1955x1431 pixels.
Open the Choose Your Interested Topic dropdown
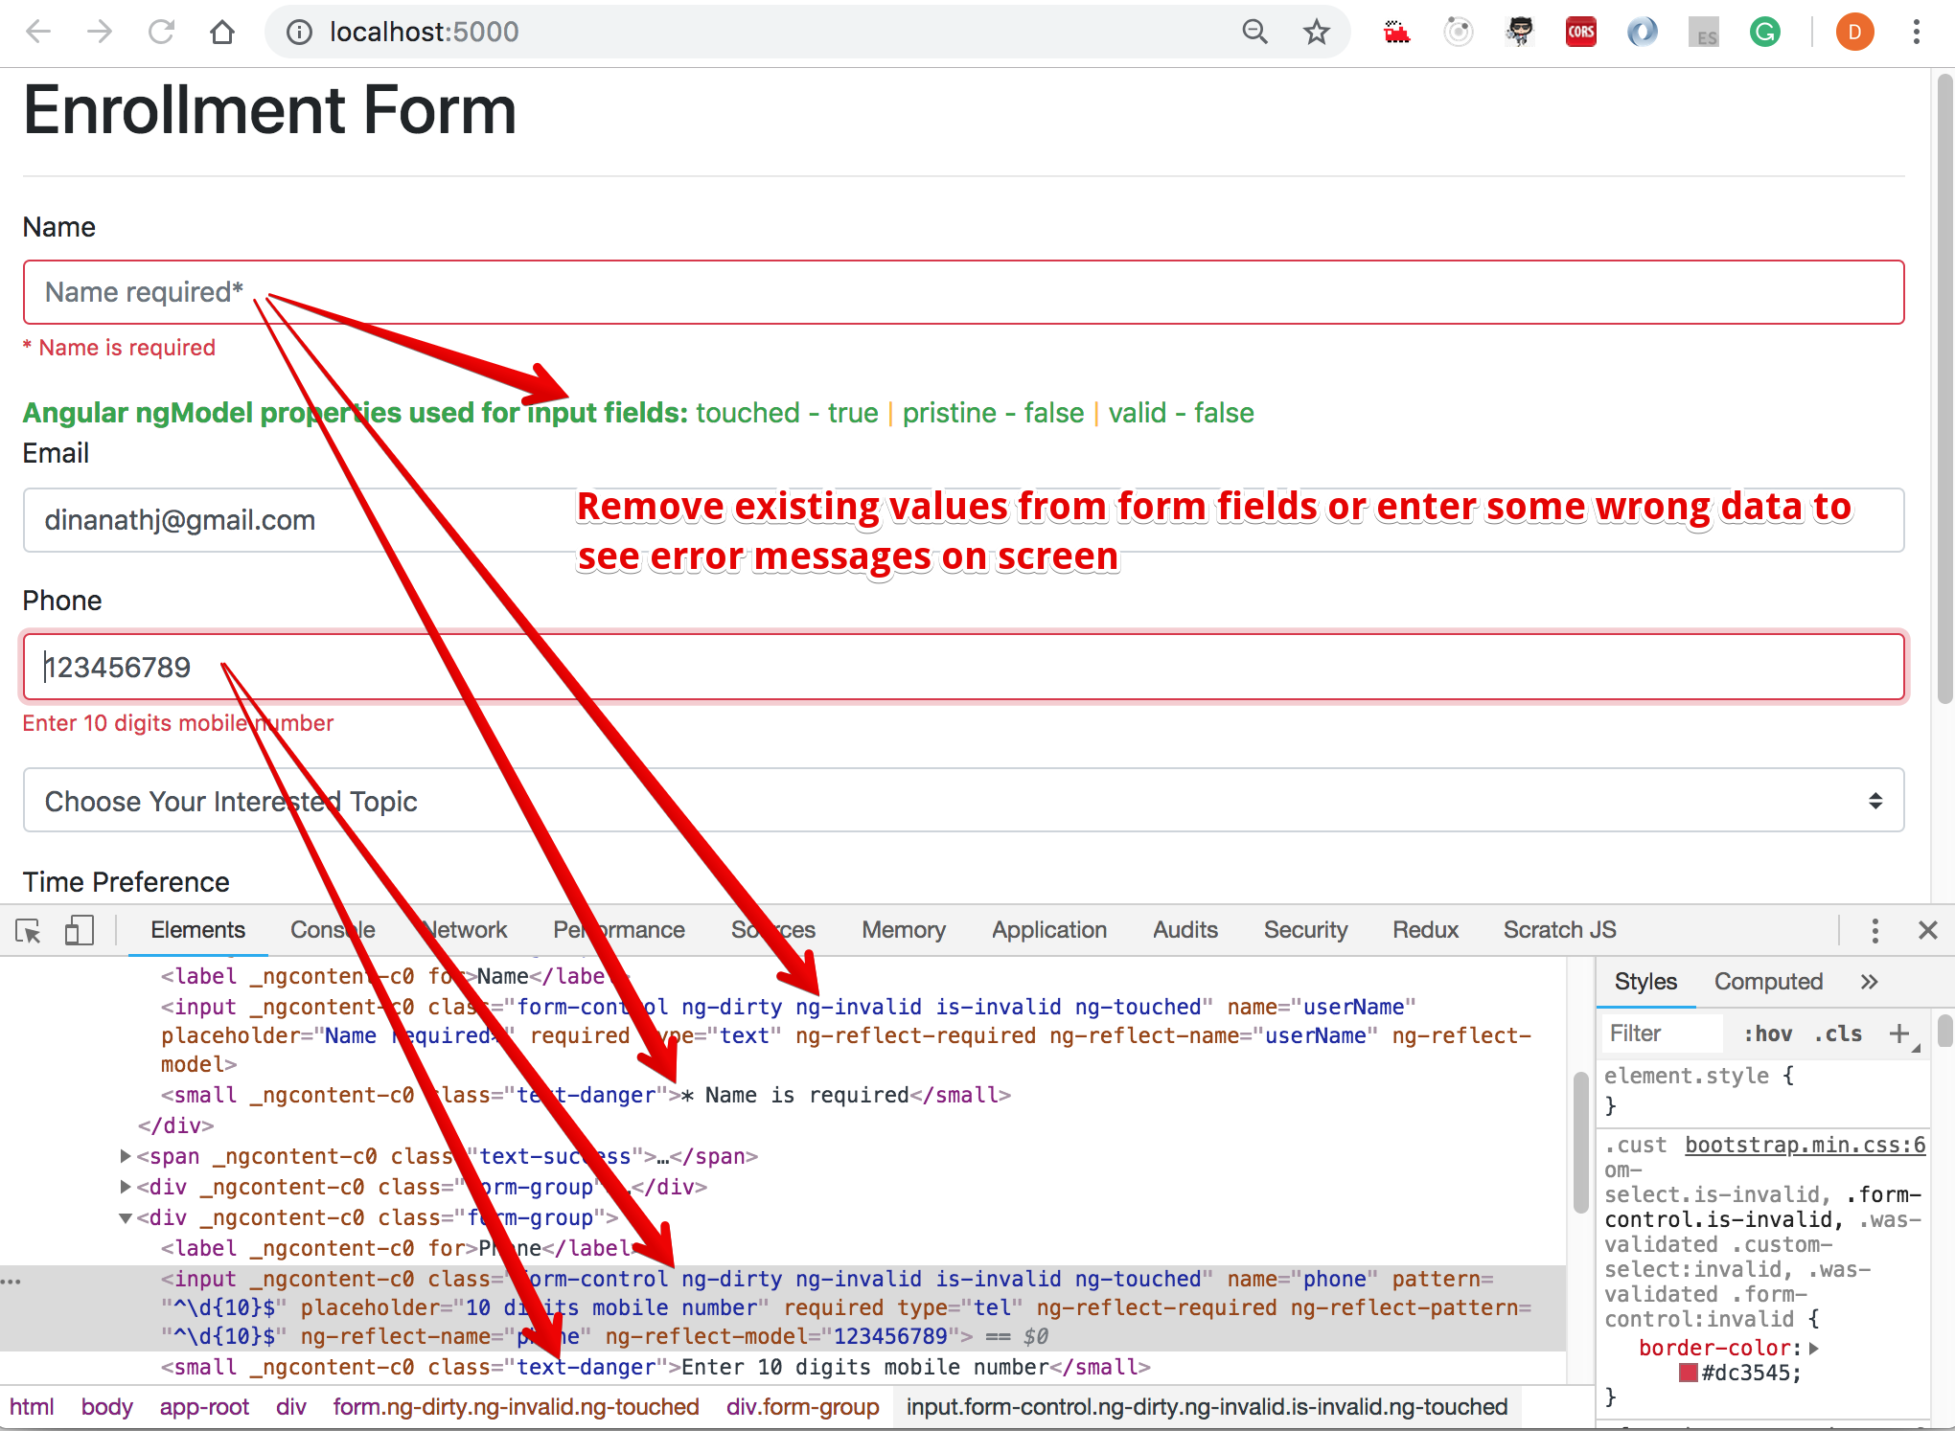pos(963,801)
